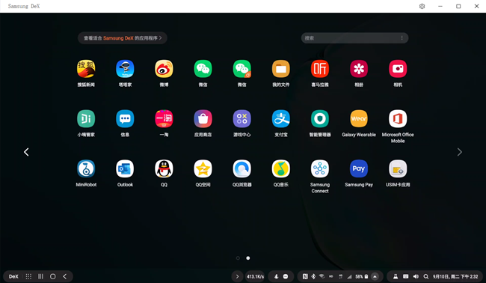Go to the home screen via circle button
This screenshot has height=283, width=486.
pyautogui.click(x=52, y=276)
